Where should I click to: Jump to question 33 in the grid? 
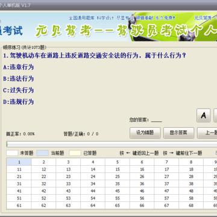(68, 184)
